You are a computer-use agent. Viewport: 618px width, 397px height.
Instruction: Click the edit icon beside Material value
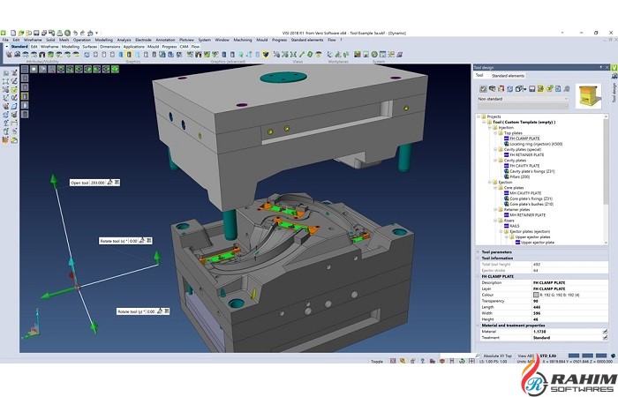[x=605, y=332]
